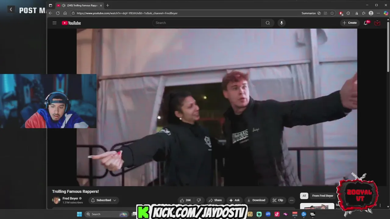Start voice search with microphone icon

(282, 23)
